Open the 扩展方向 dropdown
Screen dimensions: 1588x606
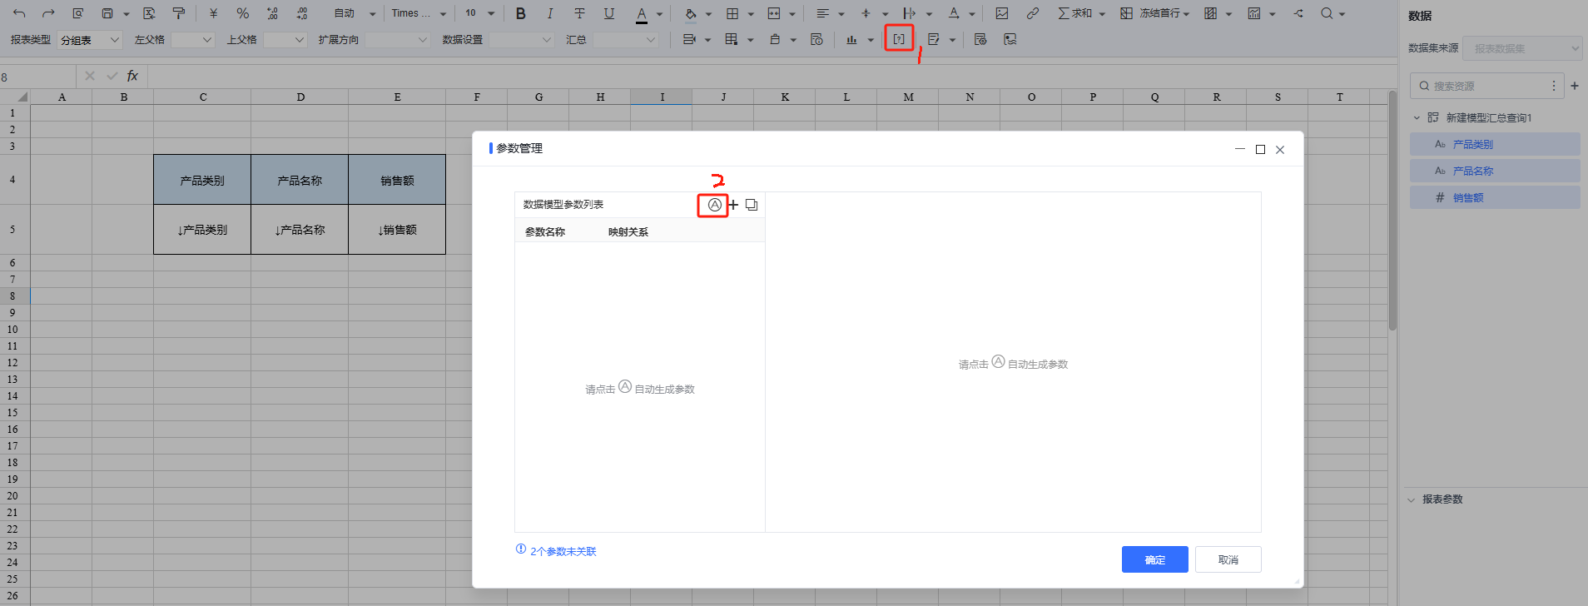tap(398, 40)
